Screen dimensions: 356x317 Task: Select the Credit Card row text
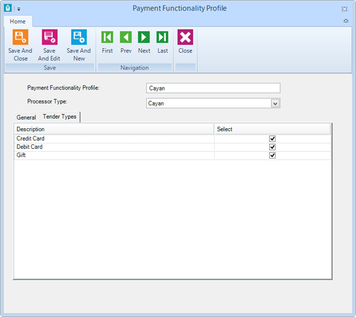point(31,138)
